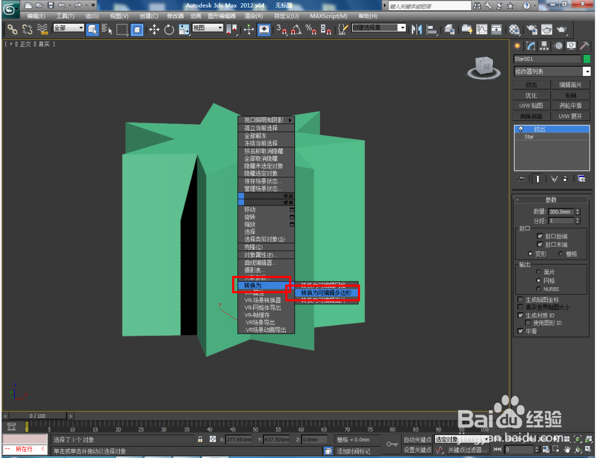This screenshot has height=458, width=596.
Task: Open the quick access toolbar dropdown arrow
Action: pos(93,5)
